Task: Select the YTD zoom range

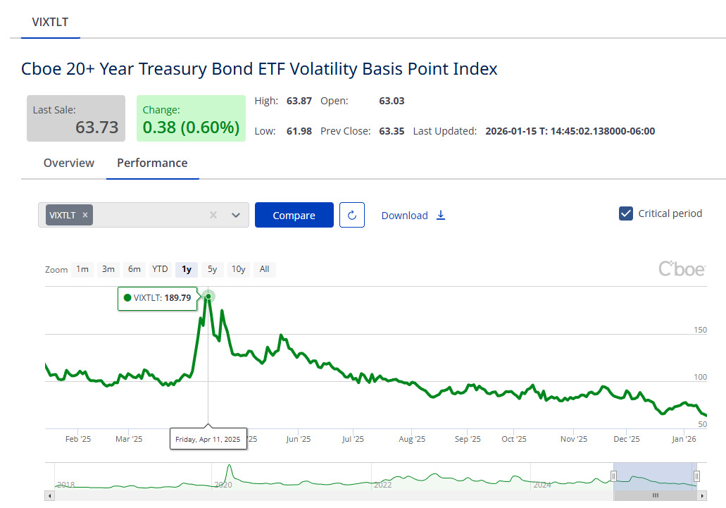Action: [161, 269]
